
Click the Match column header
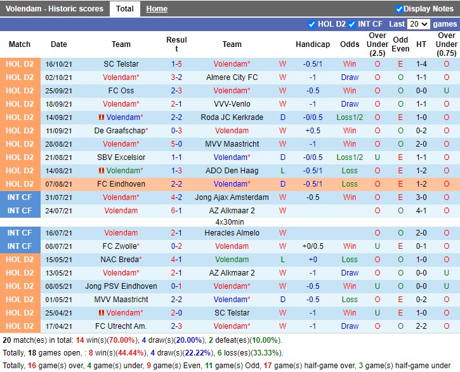[20, 44]
